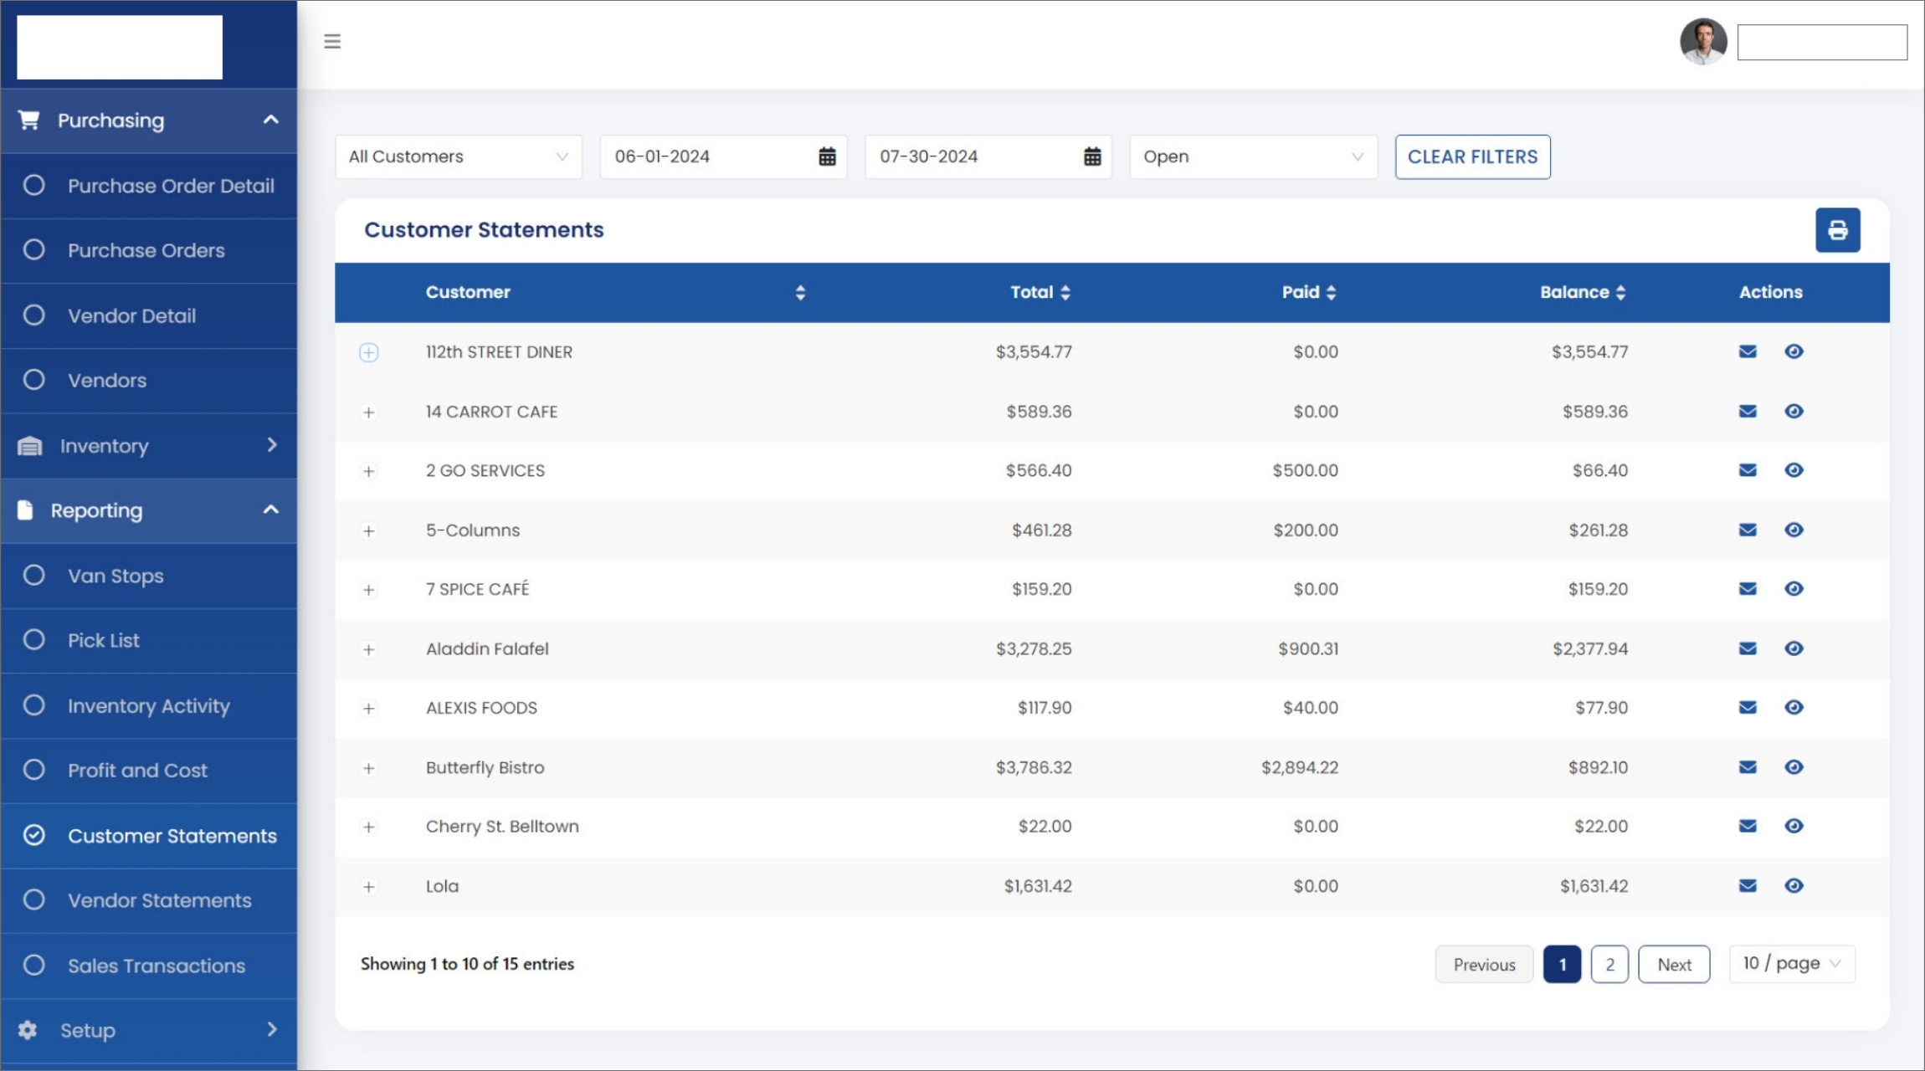Open the All Customers dropdown
Viewport: 1925px width, 1071px height.
[459, 156]
